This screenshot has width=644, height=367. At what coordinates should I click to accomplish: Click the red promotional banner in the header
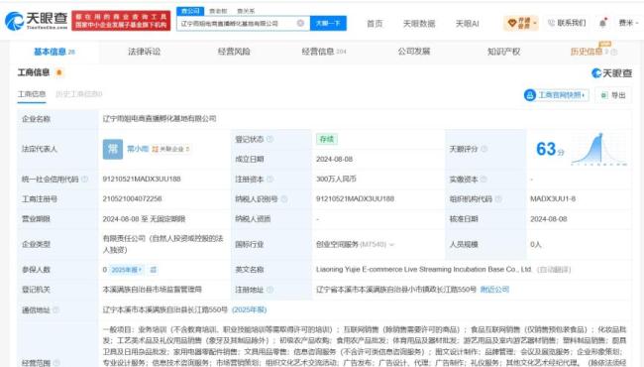pyautogui.click(x=121, y=21)
